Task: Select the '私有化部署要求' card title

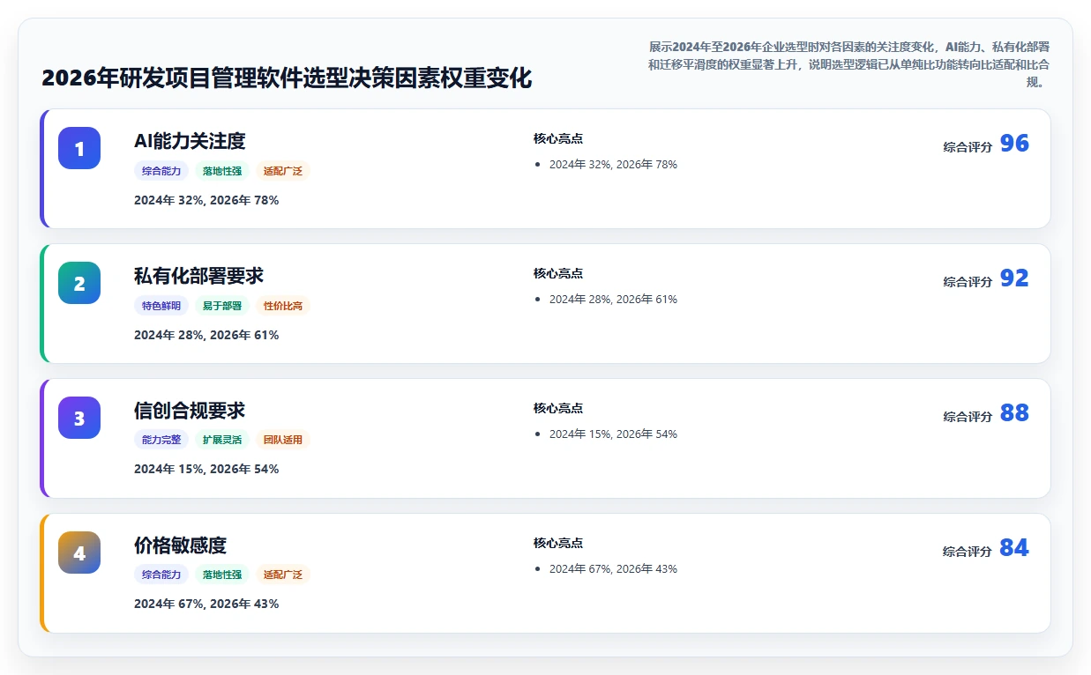Action: (x=198, y=276)
